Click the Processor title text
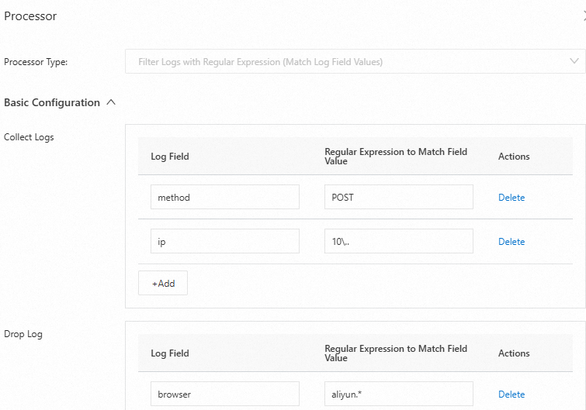Screen dimensions: 586x410 click(x=30, y=16)
